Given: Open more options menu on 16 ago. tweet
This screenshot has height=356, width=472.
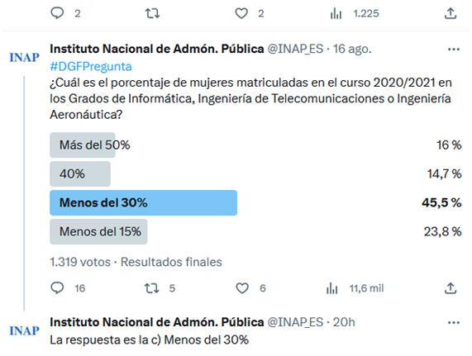Looking at the screenshot, I should (x=454, y=49).
